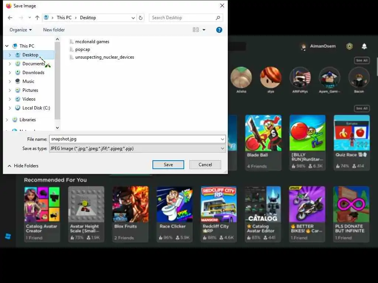Open the Save as type dropdown
The width and height of the screenshot is (378, 283).
click(222, 149)
